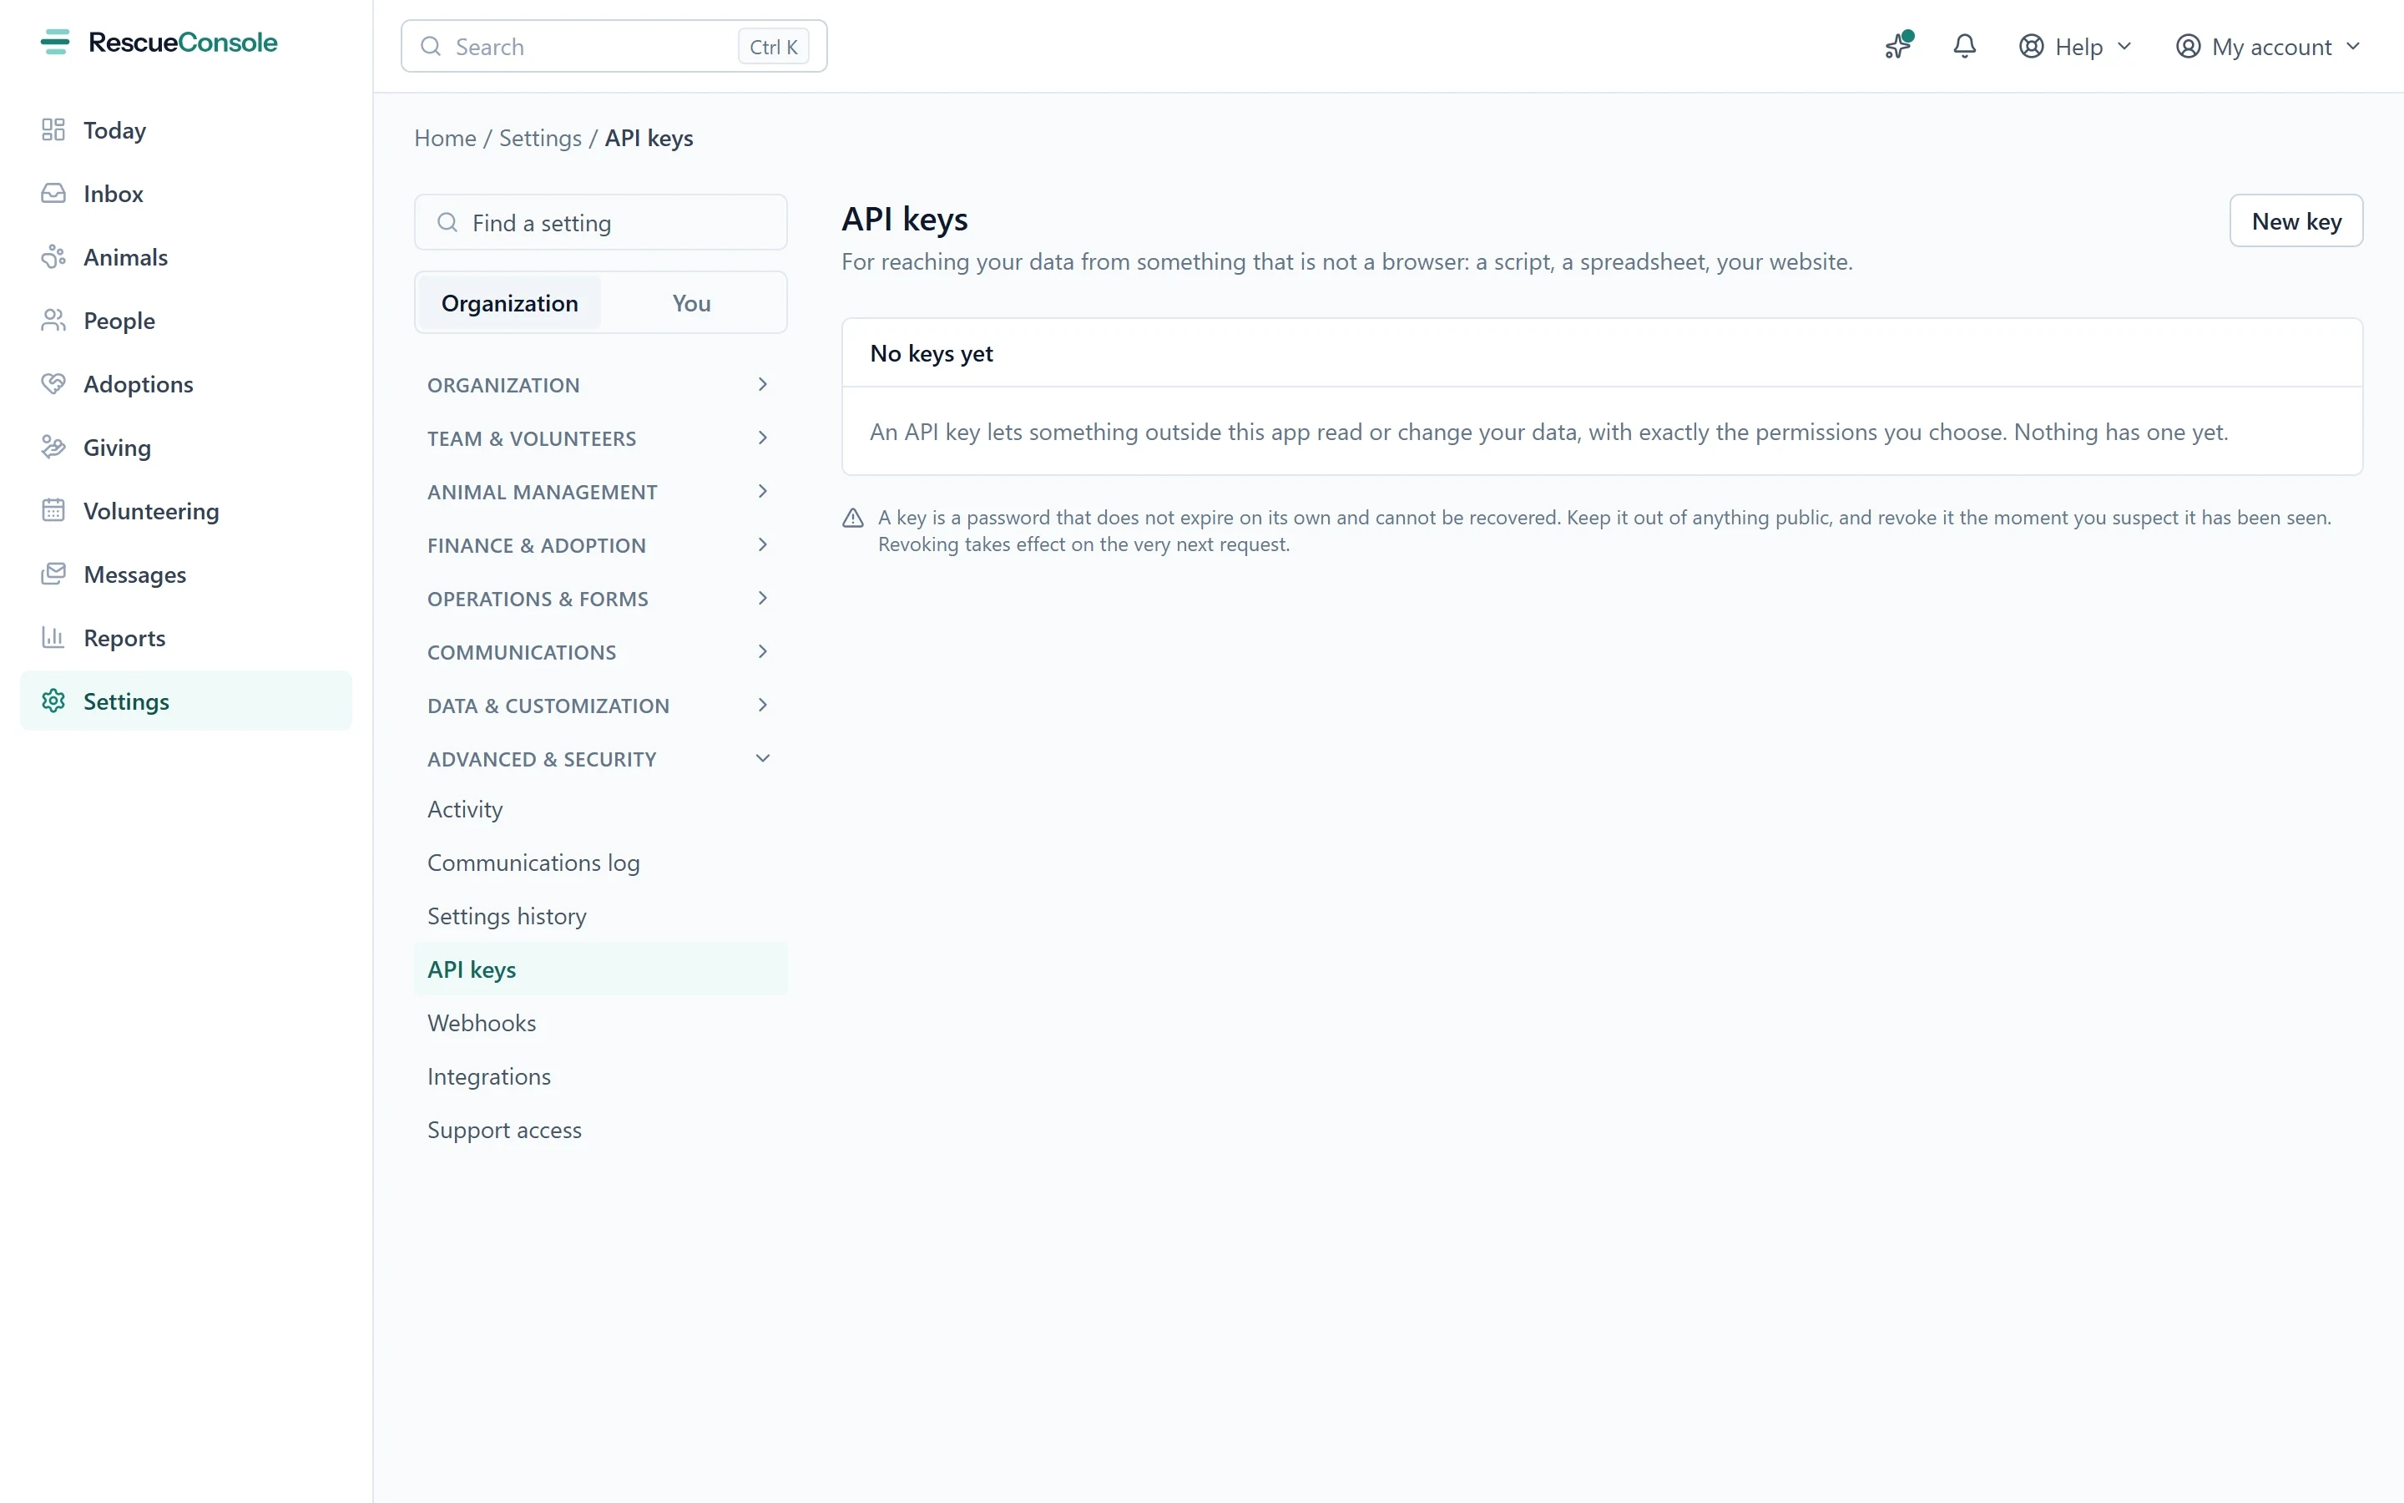2404x1503 pixels.
Task: Expand COMMUNICATIONS settings group
Action: tap(600, 652)
